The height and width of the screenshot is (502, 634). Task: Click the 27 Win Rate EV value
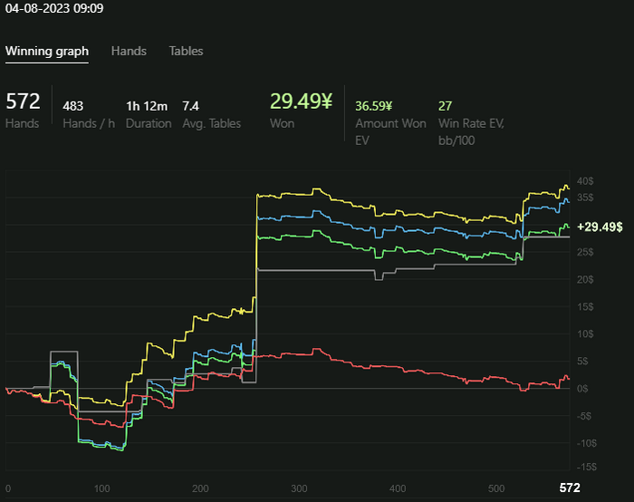click(445, 106)
